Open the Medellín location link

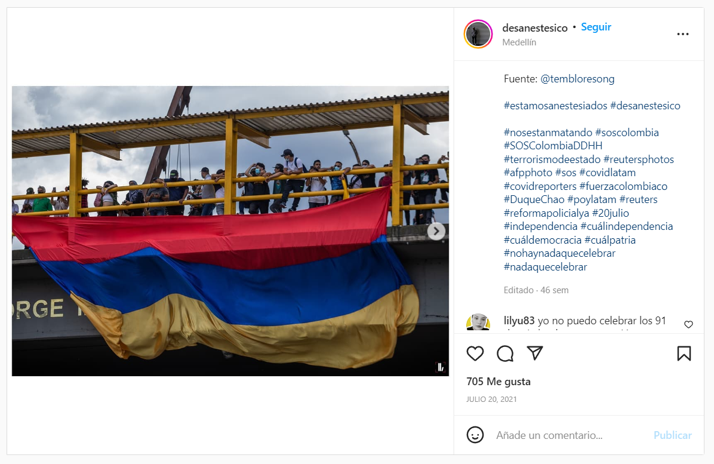(x=519, y=42)
